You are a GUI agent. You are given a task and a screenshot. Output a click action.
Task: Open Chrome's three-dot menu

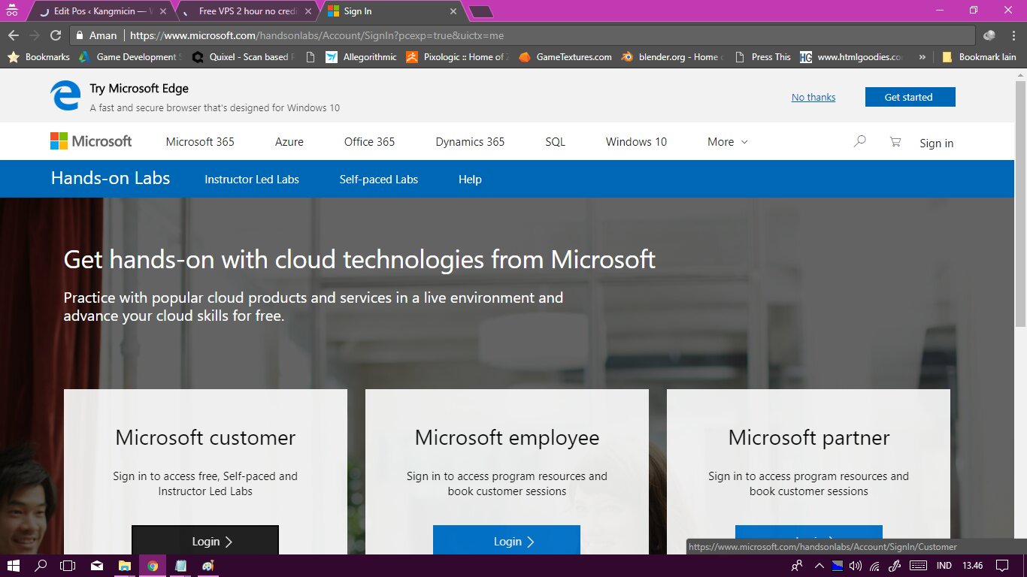(1013, 35)
